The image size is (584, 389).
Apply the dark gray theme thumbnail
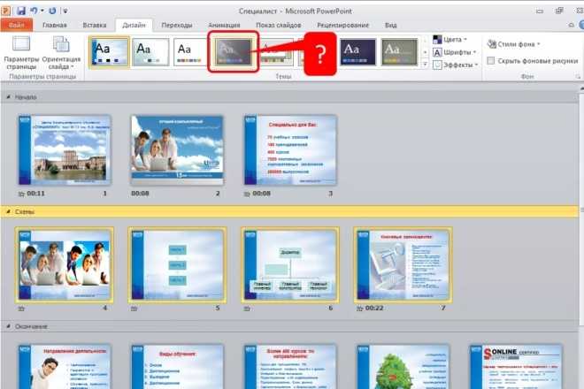tap(233, 52)
